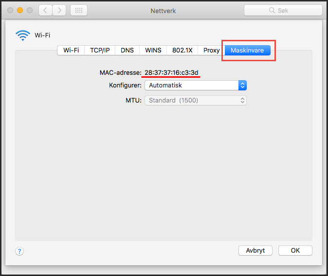Minimize the window with yellow button
Screen dimensions: 328x276
click(20, 10)
